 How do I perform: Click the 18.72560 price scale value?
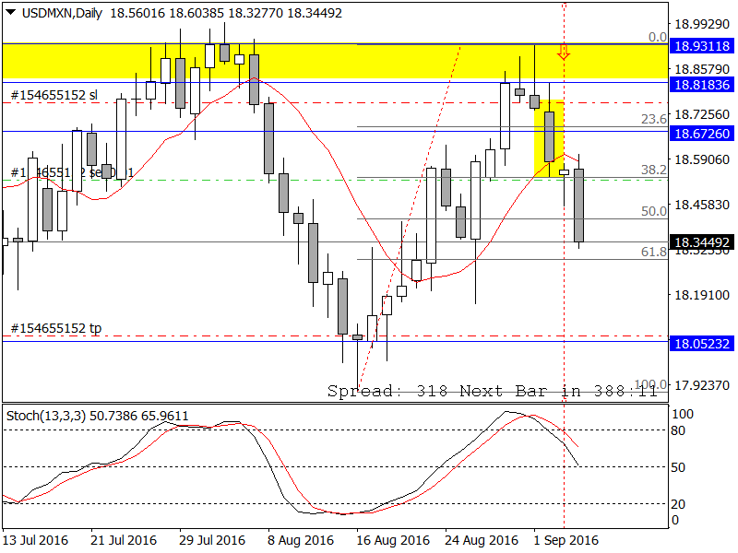(x=702, y=114)
